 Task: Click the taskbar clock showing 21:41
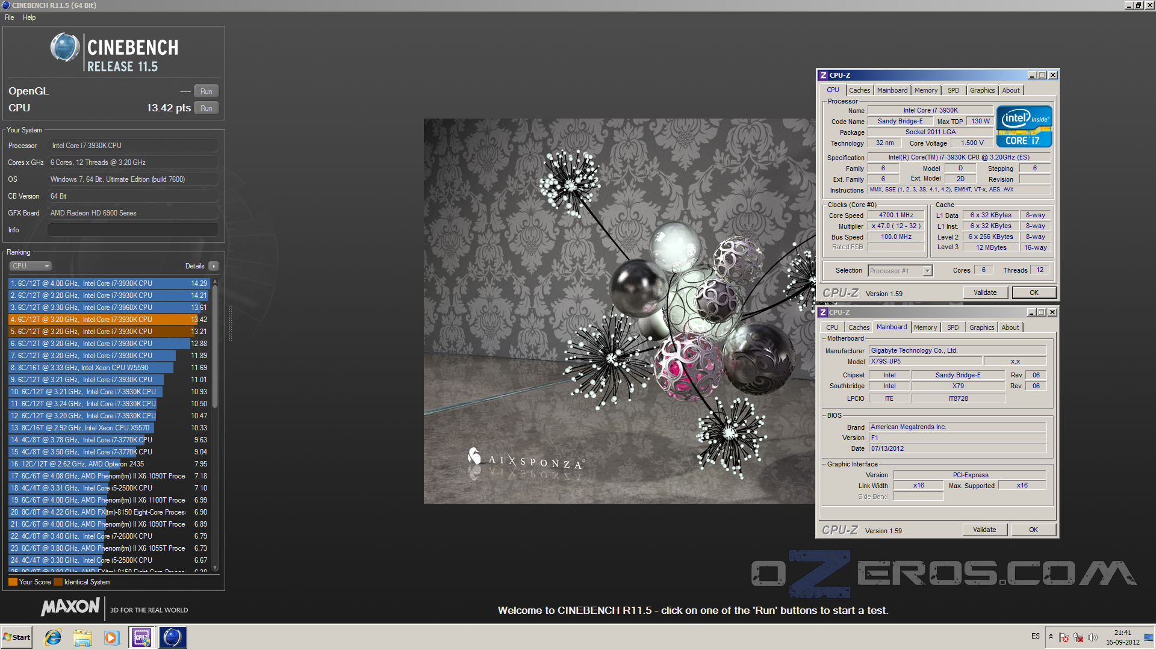1122,637
